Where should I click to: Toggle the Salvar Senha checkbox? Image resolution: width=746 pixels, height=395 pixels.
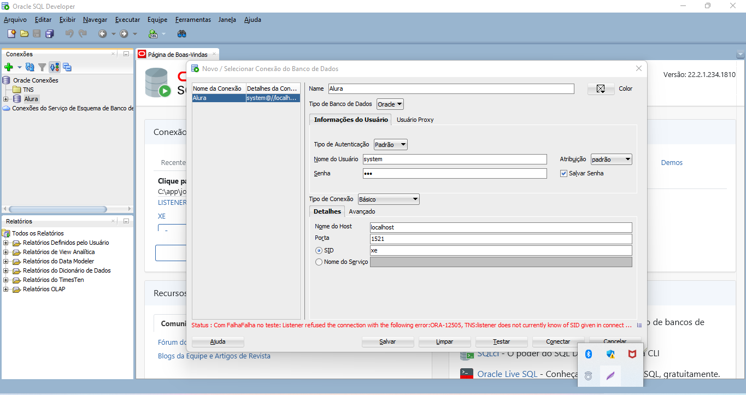click(x=564, y=173)
